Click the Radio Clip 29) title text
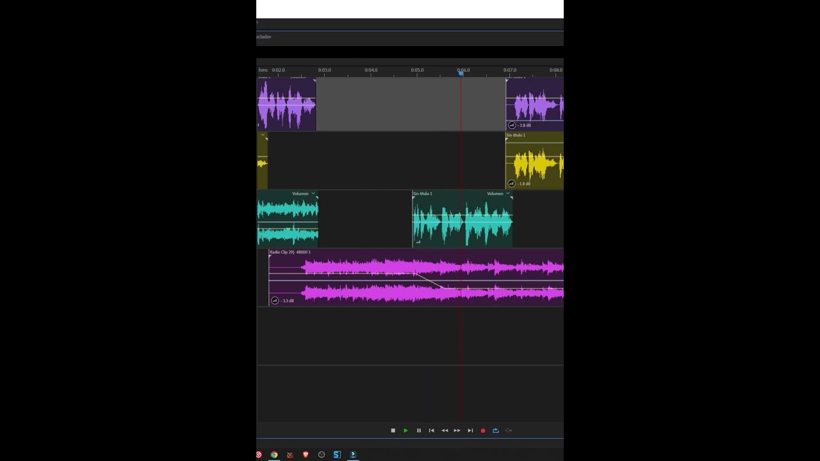The height and width of the screenshot is (461, 820). tap(290, 252)
